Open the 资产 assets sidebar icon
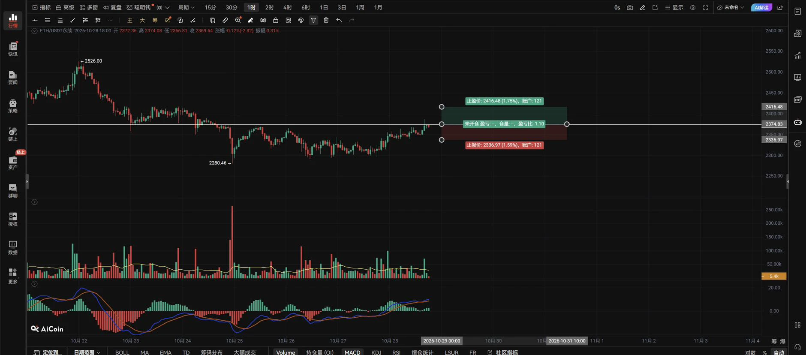806x355 pixels. coord(13,162)
